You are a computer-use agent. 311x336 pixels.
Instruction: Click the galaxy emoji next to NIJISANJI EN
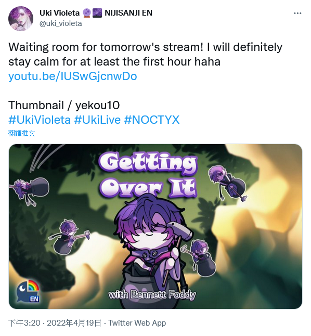(97, 13)
